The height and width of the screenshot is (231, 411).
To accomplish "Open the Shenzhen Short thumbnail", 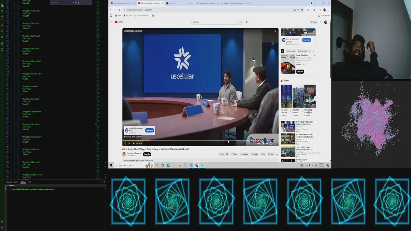I will 298,96.
